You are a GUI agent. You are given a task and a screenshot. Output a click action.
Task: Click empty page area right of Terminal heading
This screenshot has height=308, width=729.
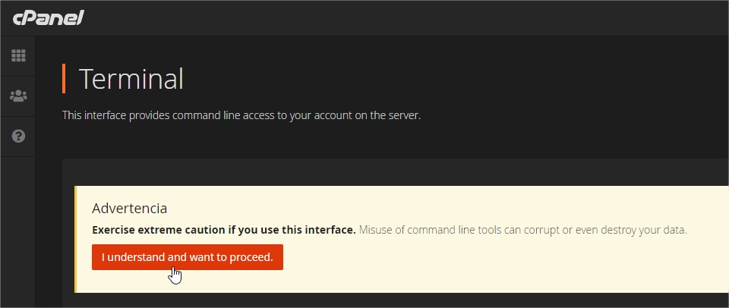pos(456,79)
